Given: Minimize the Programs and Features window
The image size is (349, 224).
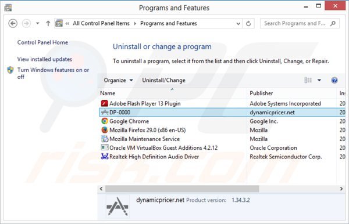Looking at the screenshot, I should (x=306, y=6).
